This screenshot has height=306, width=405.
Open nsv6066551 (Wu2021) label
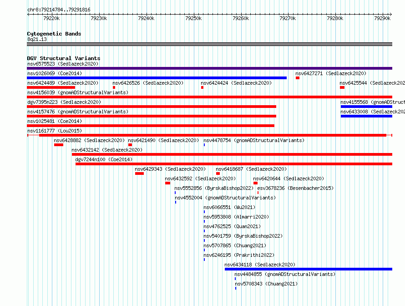click(229, 207)
